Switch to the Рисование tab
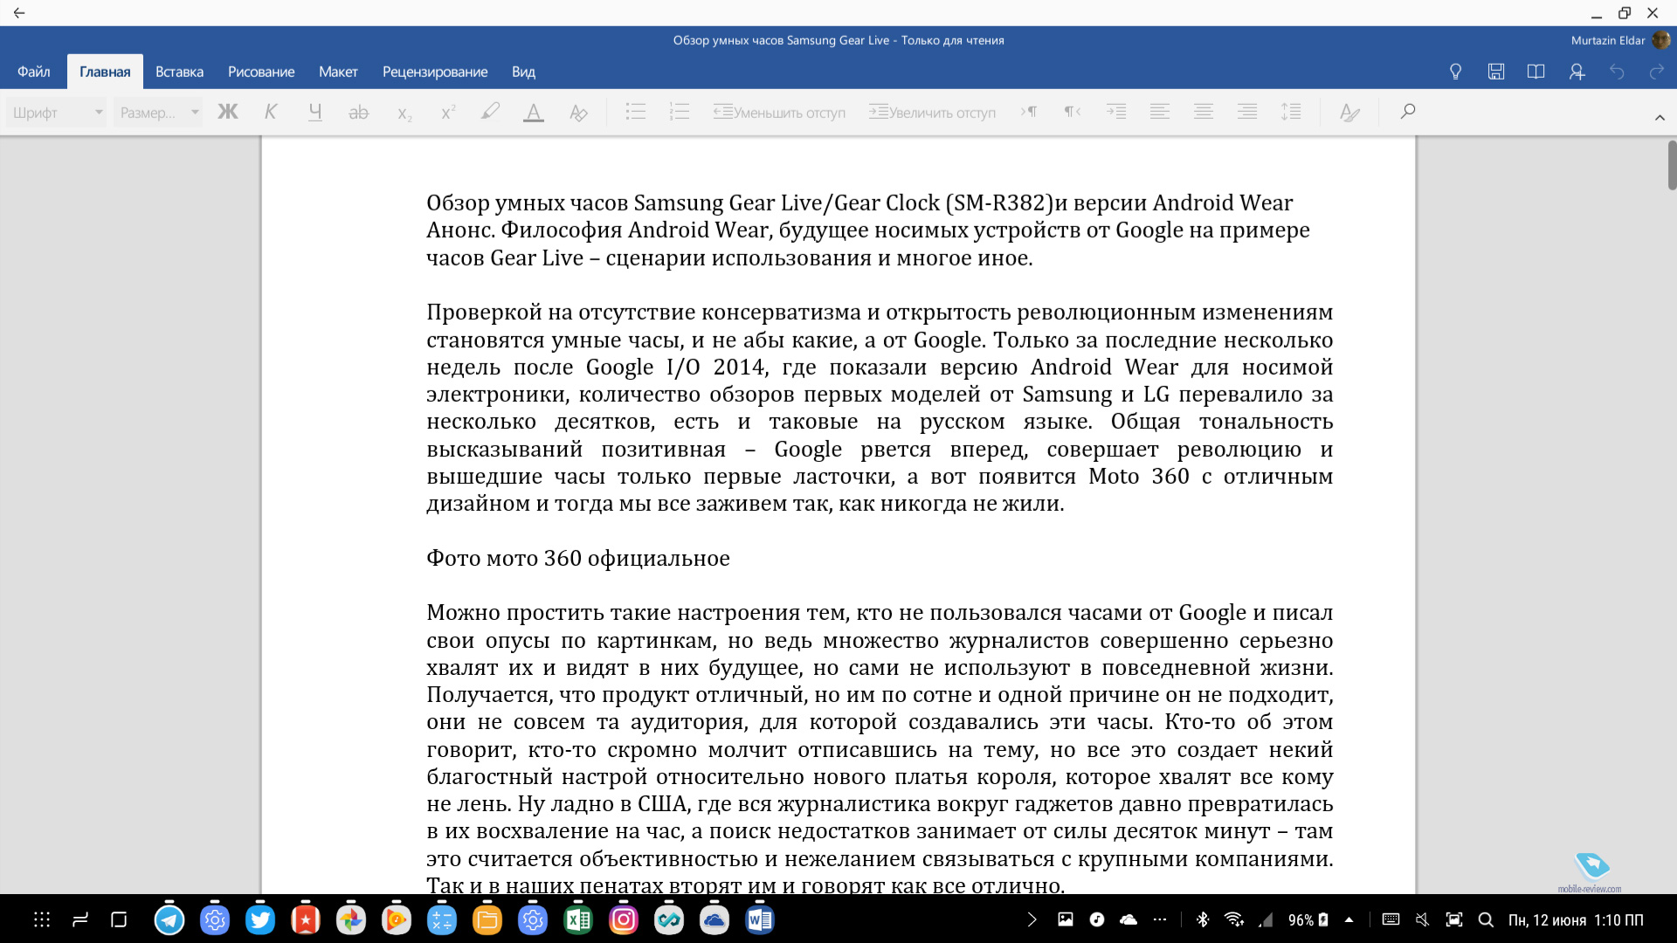The width and height of the screenshot is (1677, 943). [261, 72]
